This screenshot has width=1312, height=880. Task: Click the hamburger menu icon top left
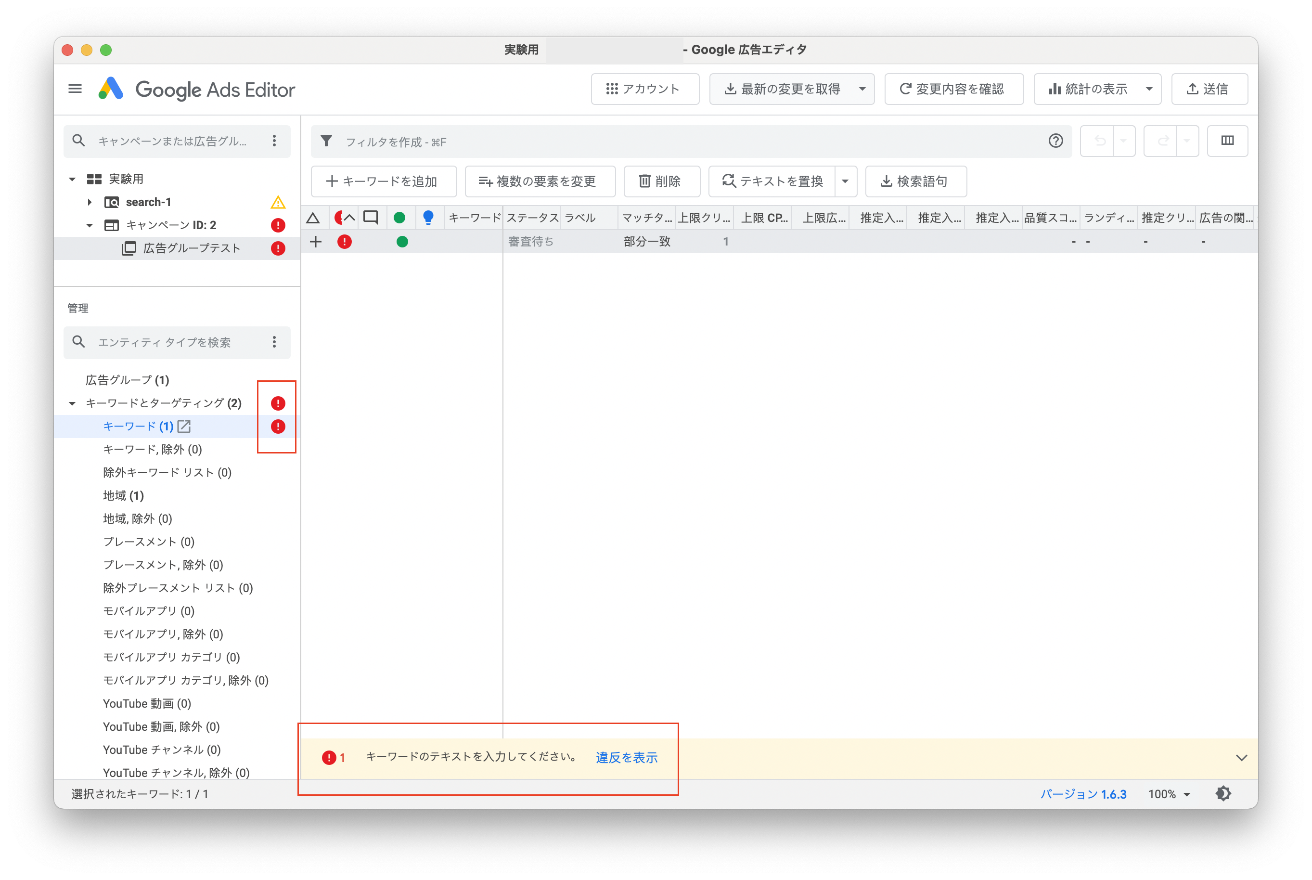[x=75, y=89]
